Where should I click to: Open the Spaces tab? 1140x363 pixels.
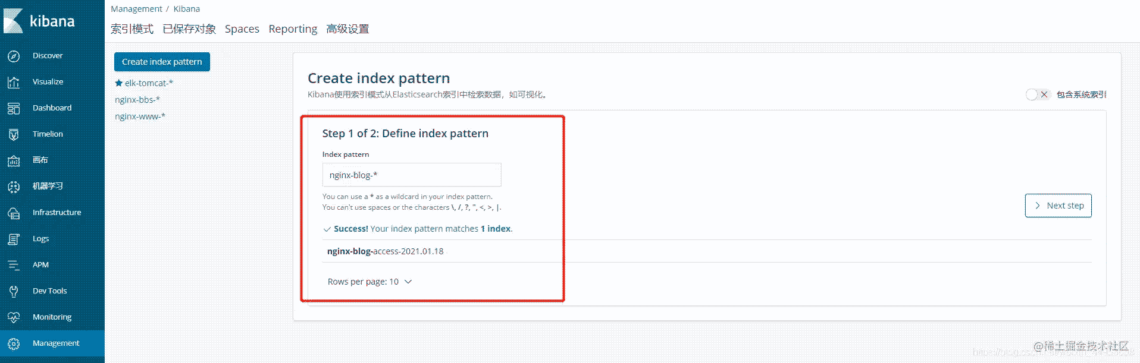point(242,29)
